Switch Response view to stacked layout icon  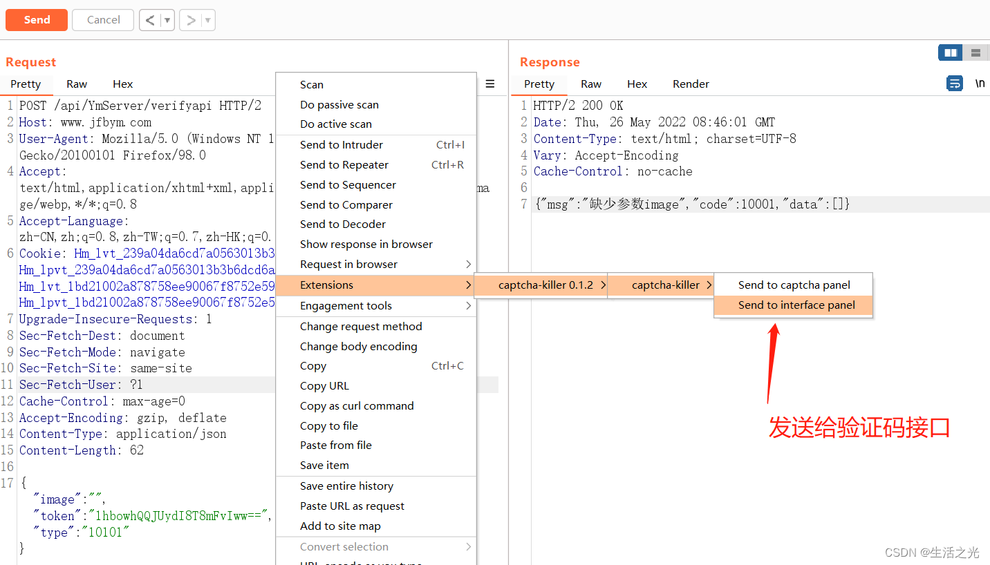[x=975, y=52]
